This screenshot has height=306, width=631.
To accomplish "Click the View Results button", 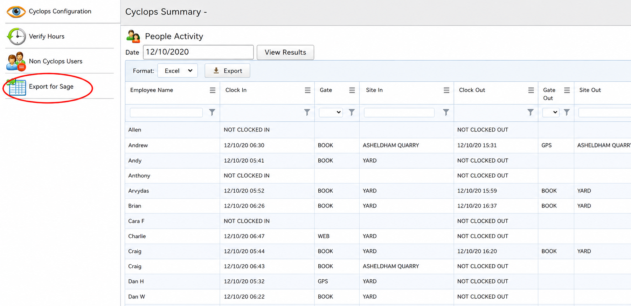I will [285, 52].
